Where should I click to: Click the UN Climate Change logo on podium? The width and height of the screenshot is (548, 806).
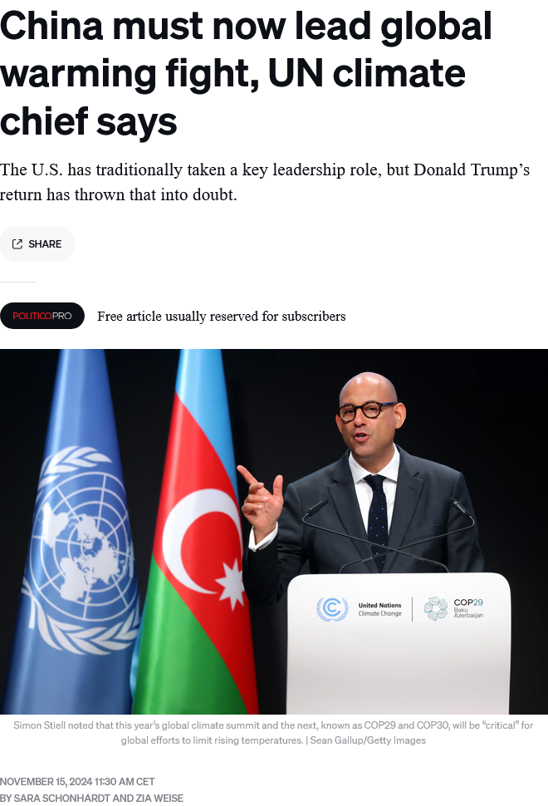359,609
